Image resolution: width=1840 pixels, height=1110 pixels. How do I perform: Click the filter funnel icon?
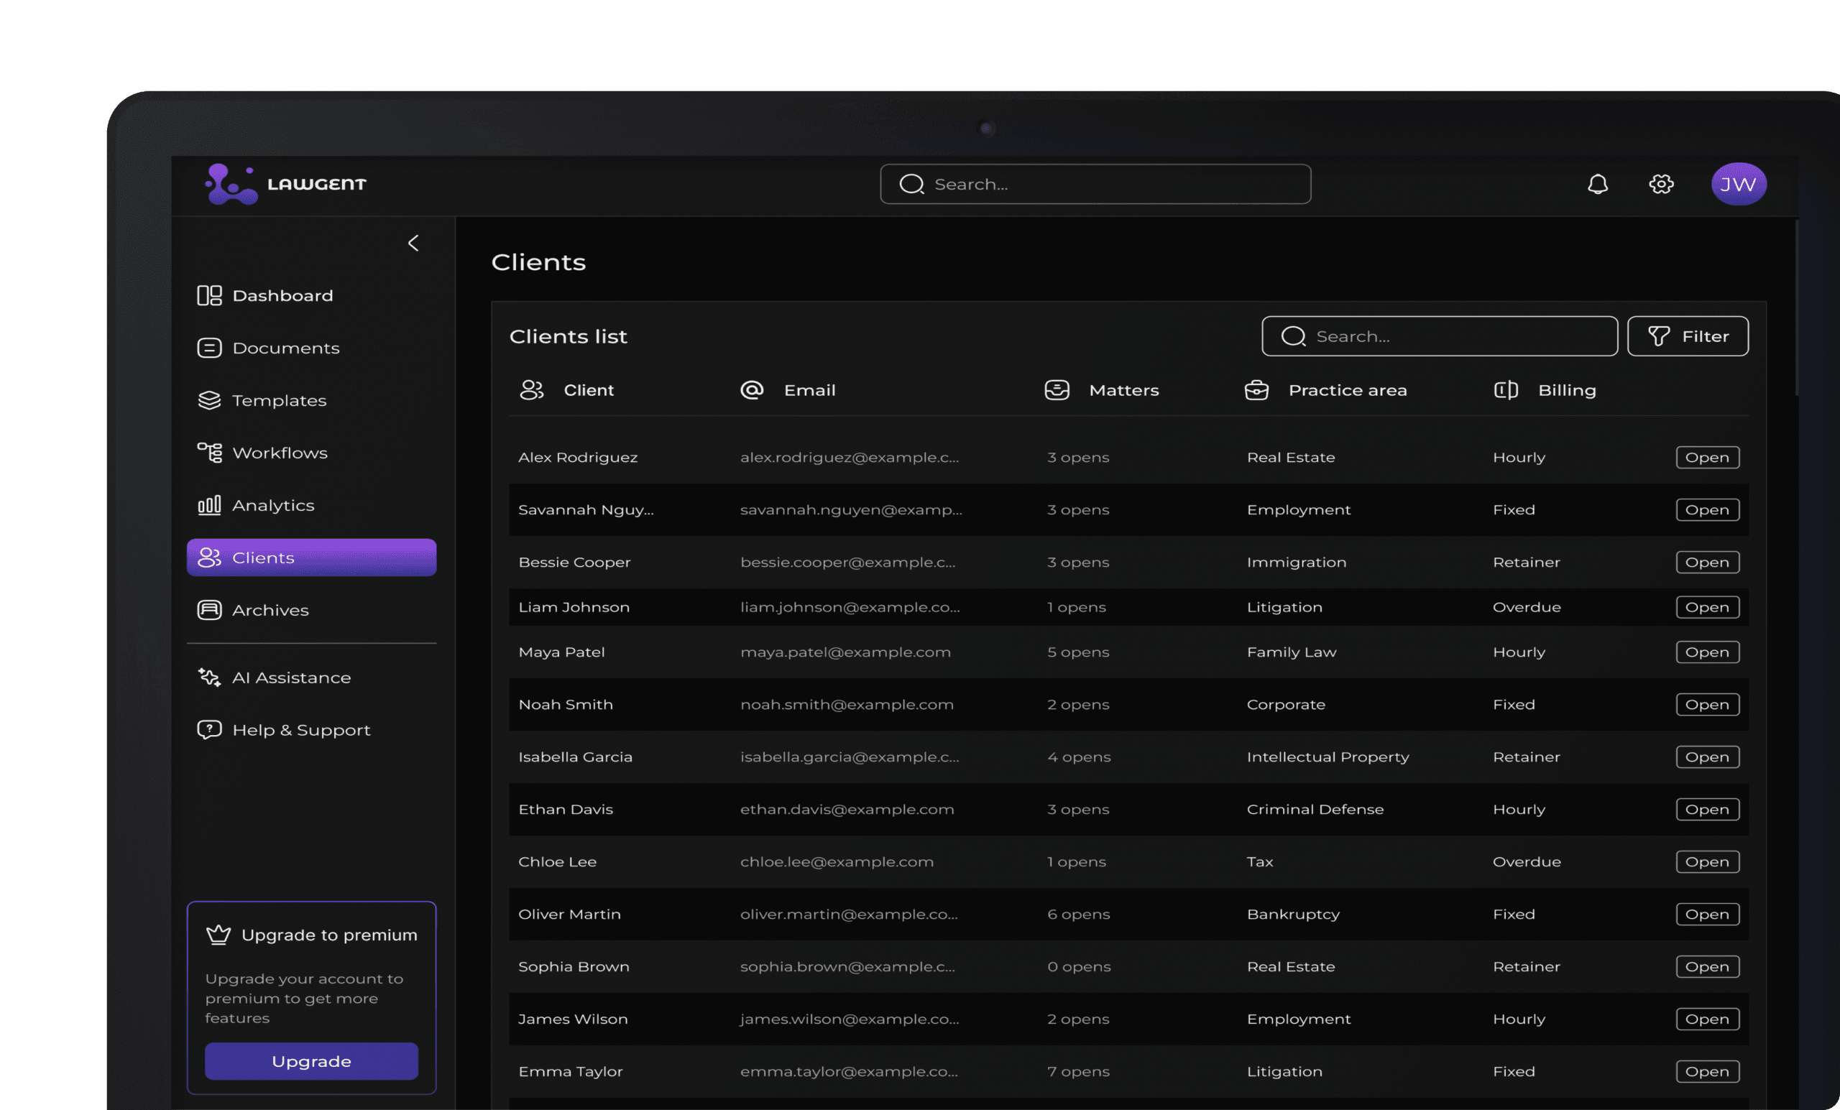point(1659,337)
